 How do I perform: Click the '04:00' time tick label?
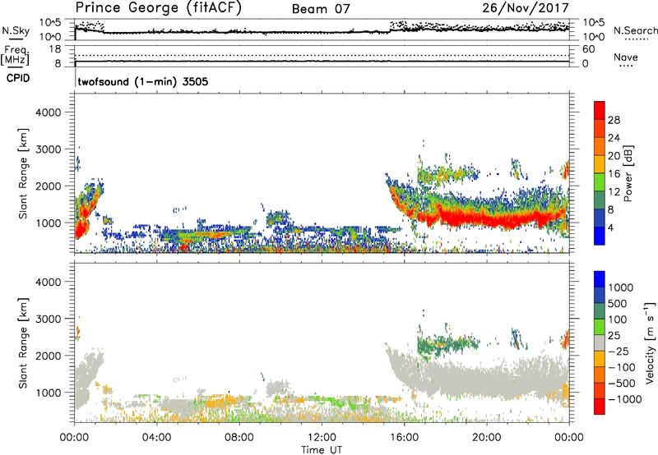(156, 438)
